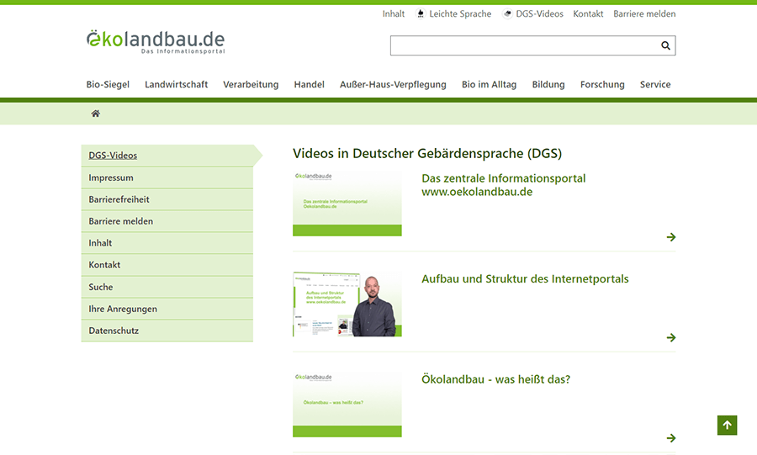The width and height of the screenshot is (757, 455).
Task: Open the Landwirtschaft main menu
Action: 176,85
